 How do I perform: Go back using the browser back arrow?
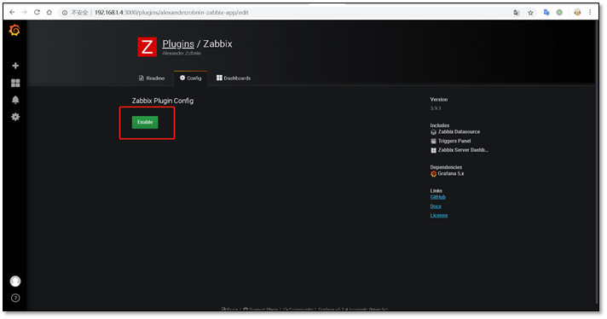click(x=12, y=13)
